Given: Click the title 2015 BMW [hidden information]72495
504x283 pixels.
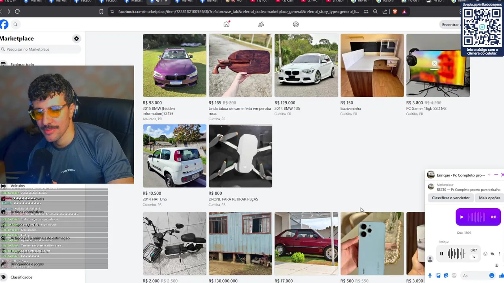Looking at the screenshot, I should tap(159, 111).
